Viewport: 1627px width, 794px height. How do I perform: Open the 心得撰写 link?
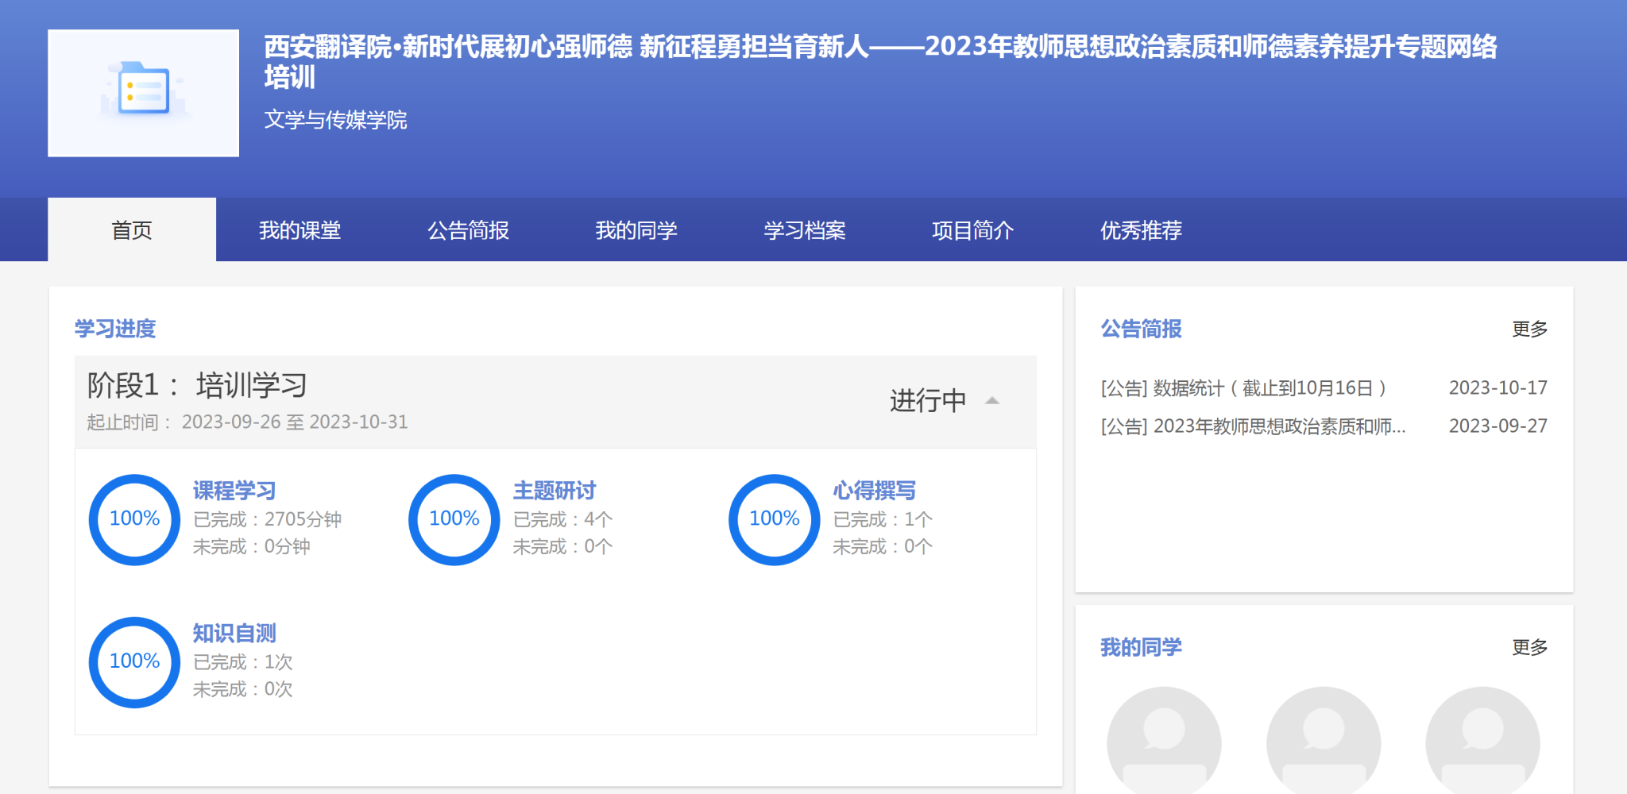point(875,491)
